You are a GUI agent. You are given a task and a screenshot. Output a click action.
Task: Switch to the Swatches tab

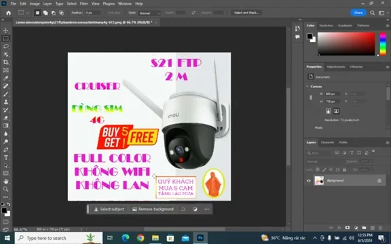[x=326, y=26]
